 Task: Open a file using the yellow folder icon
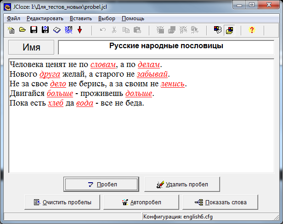pyautogui.click(x=23, y=29)
